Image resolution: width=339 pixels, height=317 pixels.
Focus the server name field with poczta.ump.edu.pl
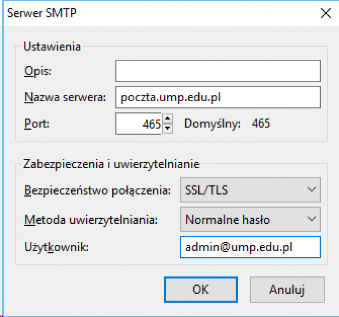[218, 97]
